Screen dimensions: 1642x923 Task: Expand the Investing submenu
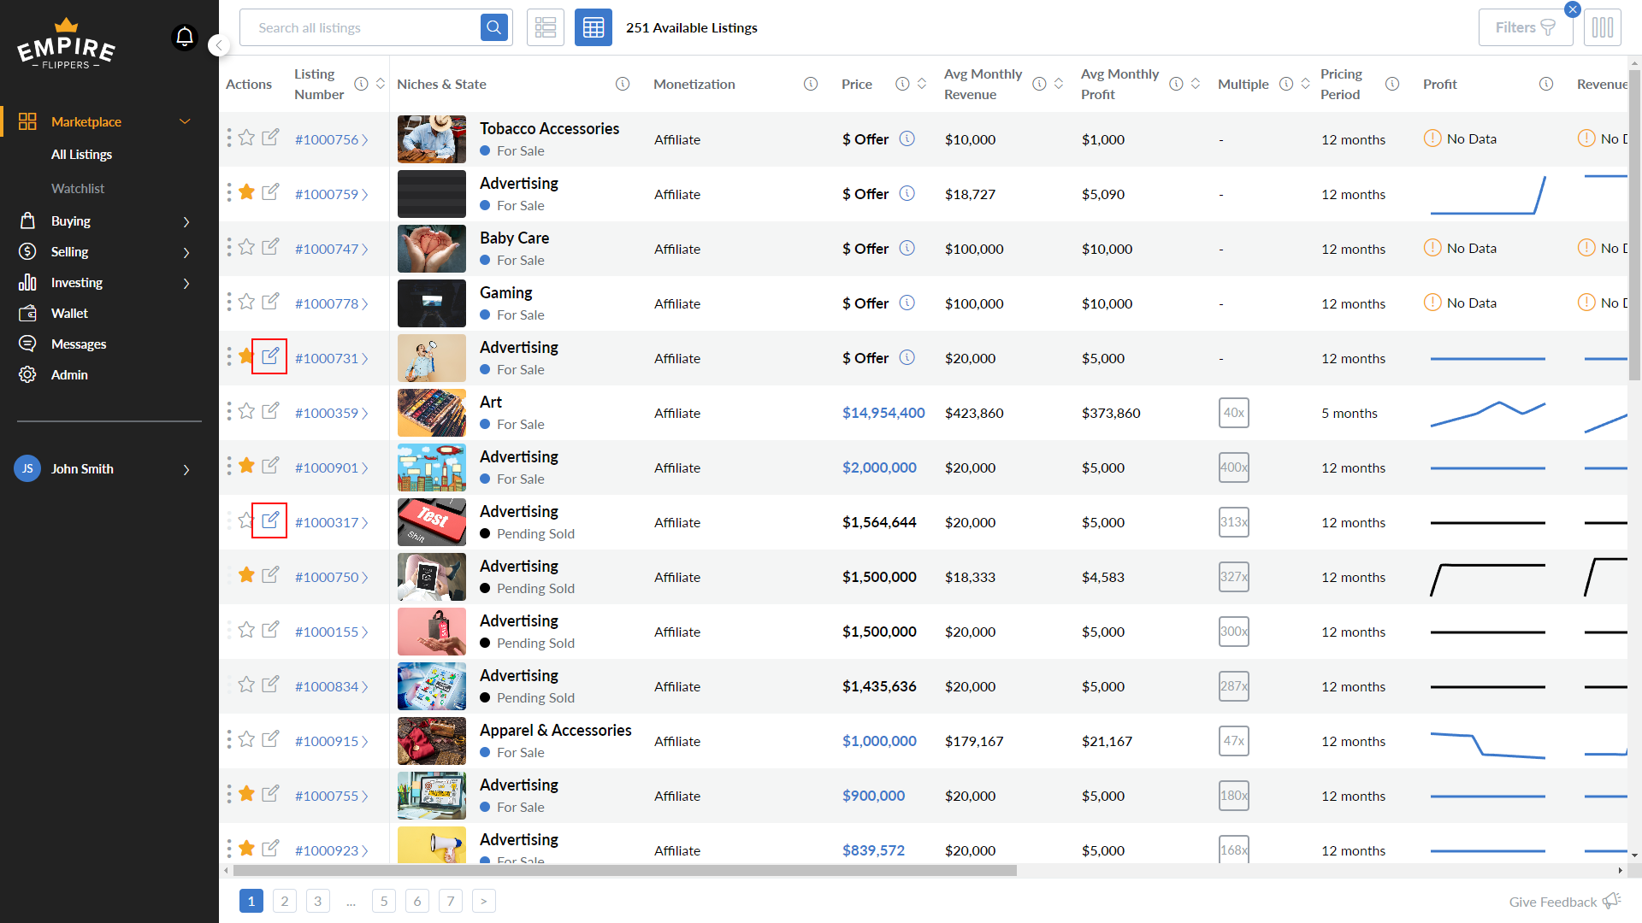coord(186,283)
